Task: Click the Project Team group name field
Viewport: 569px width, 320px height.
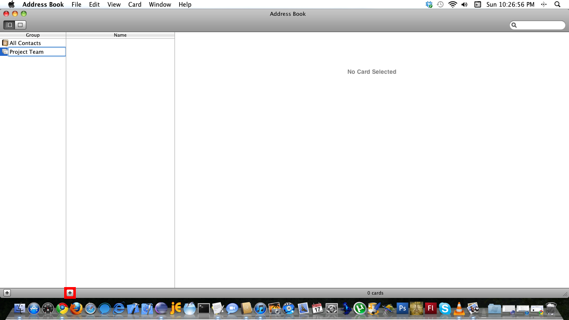Action: pos(37,52)
